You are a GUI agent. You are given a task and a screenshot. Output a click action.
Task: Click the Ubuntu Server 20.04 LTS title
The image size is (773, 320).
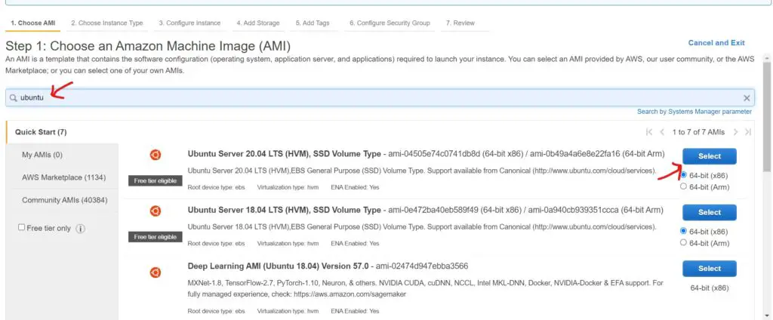pyautogui.click(x=284, y=154)
